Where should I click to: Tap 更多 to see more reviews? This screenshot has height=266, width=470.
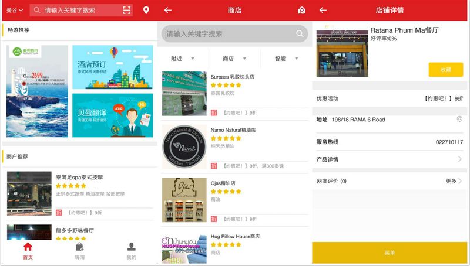(454, 181)
